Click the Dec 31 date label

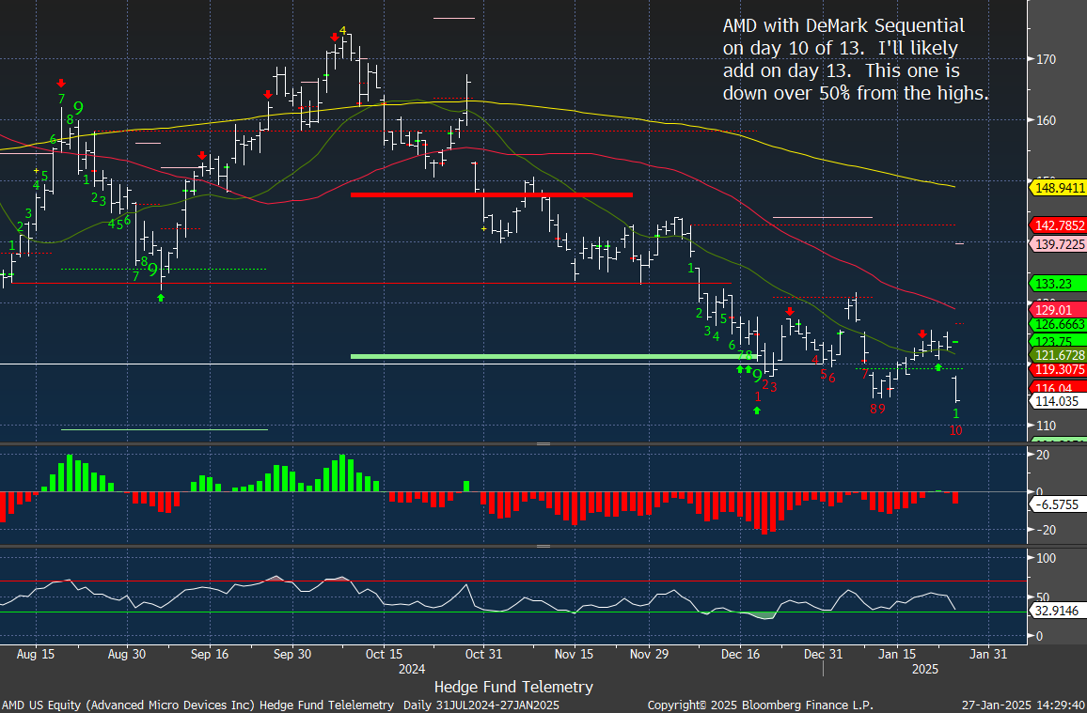(x=823, y=654)
